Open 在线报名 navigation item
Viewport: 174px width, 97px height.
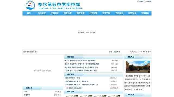[x=119, y=13]
